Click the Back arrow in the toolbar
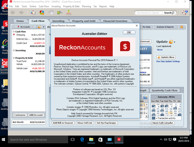194x147 pixels. tap(13, 13)
